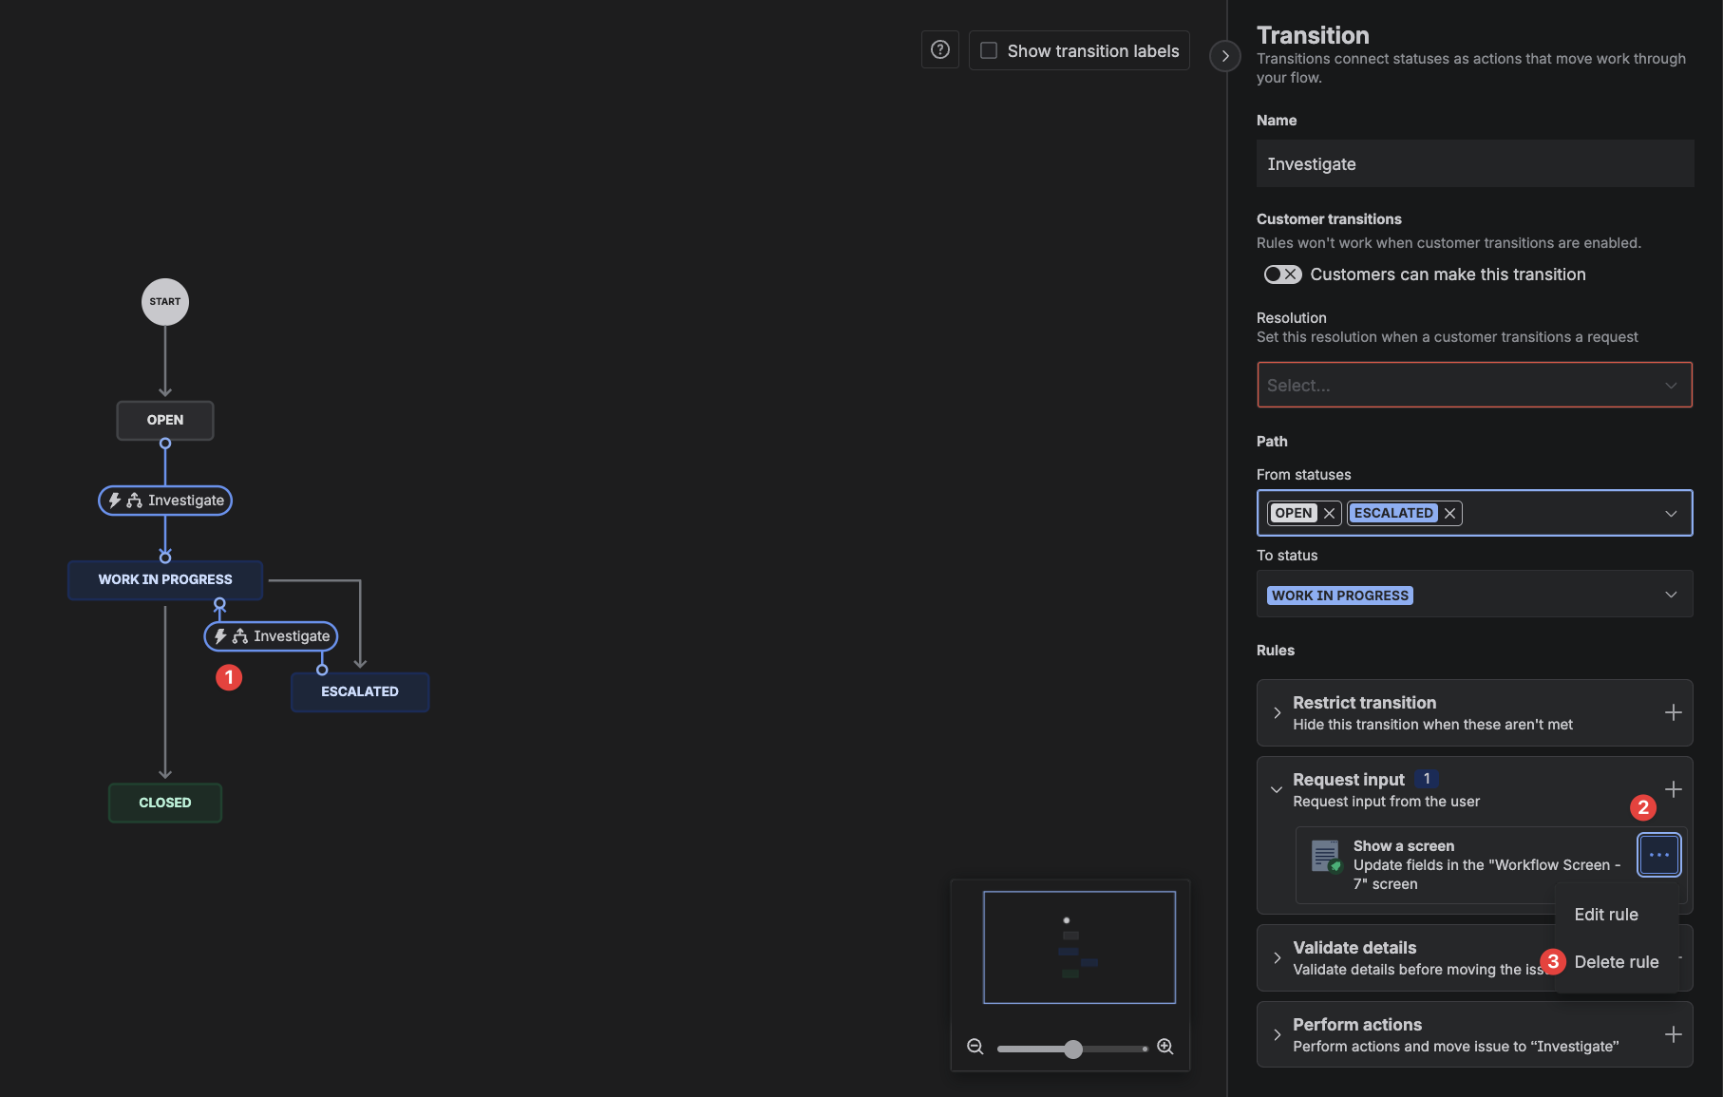Click the zoom level slider handle
This screenshot has height=1097, width=1723.
point(1073,1049)
